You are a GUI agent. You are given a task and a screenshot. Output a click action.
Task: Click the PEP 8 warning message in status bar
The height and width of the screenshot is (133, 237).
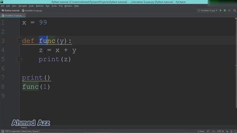pos(22,132)
